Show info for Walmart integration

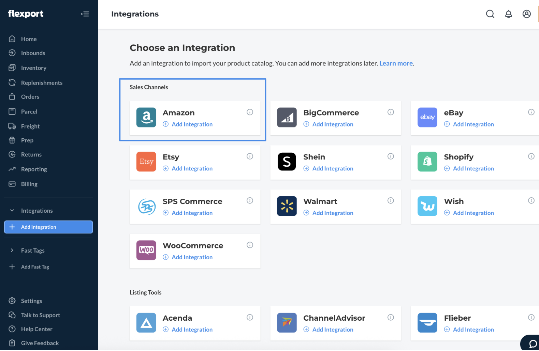(x=391, y=201)
